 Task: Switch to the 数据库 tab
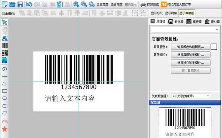tap(176, 22)
